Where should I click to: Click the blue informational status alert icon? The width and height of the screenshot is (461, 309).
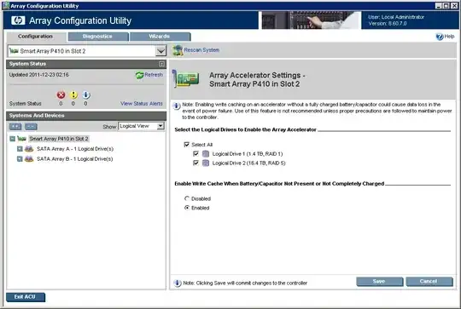(85, 94)
